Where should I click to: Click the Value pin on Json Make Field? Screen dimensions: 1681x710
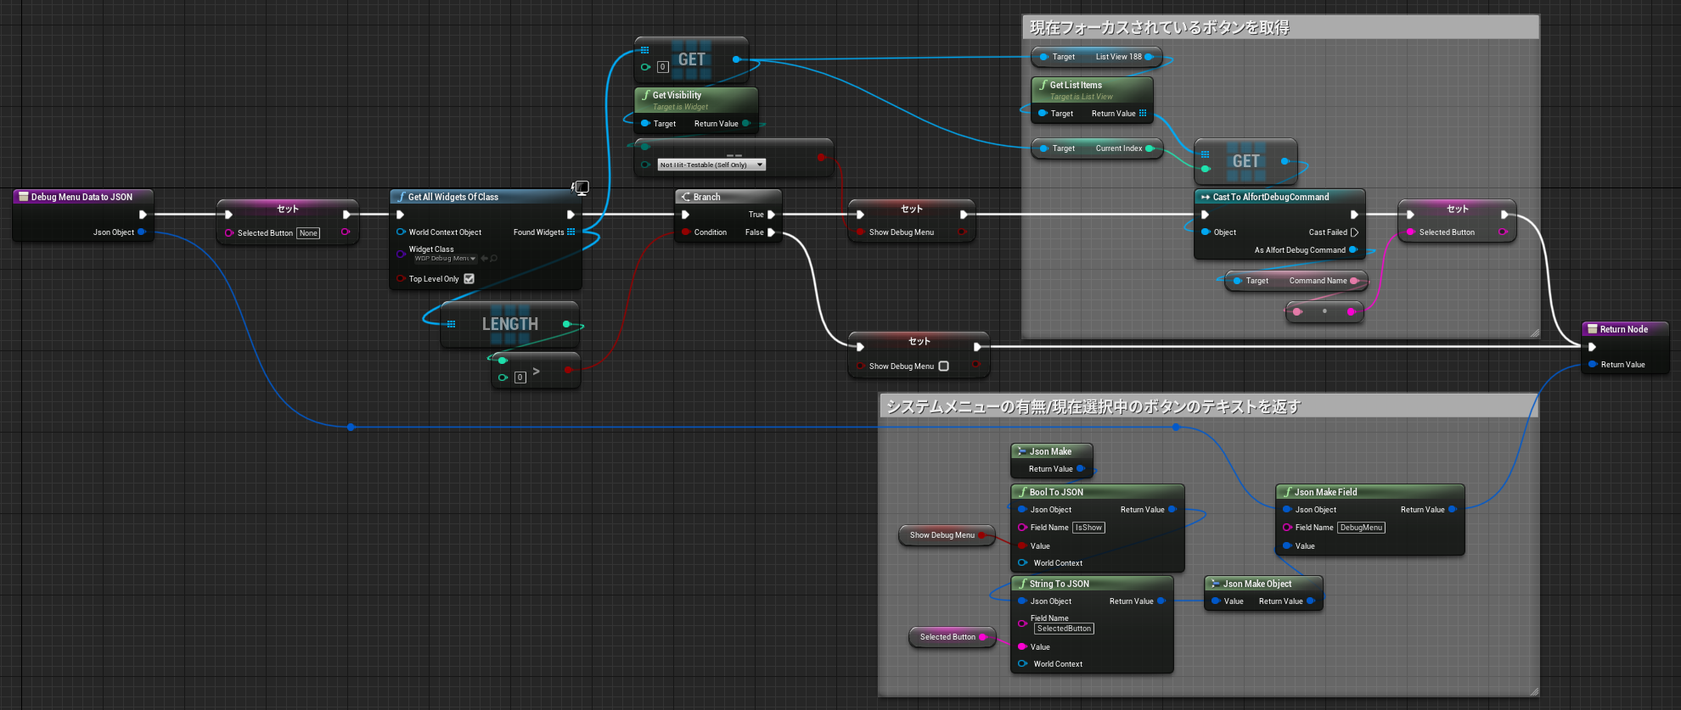pos(1287,545)
